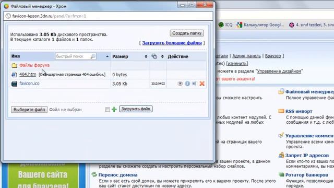Open the Перенос домена link

pos(118,175)
